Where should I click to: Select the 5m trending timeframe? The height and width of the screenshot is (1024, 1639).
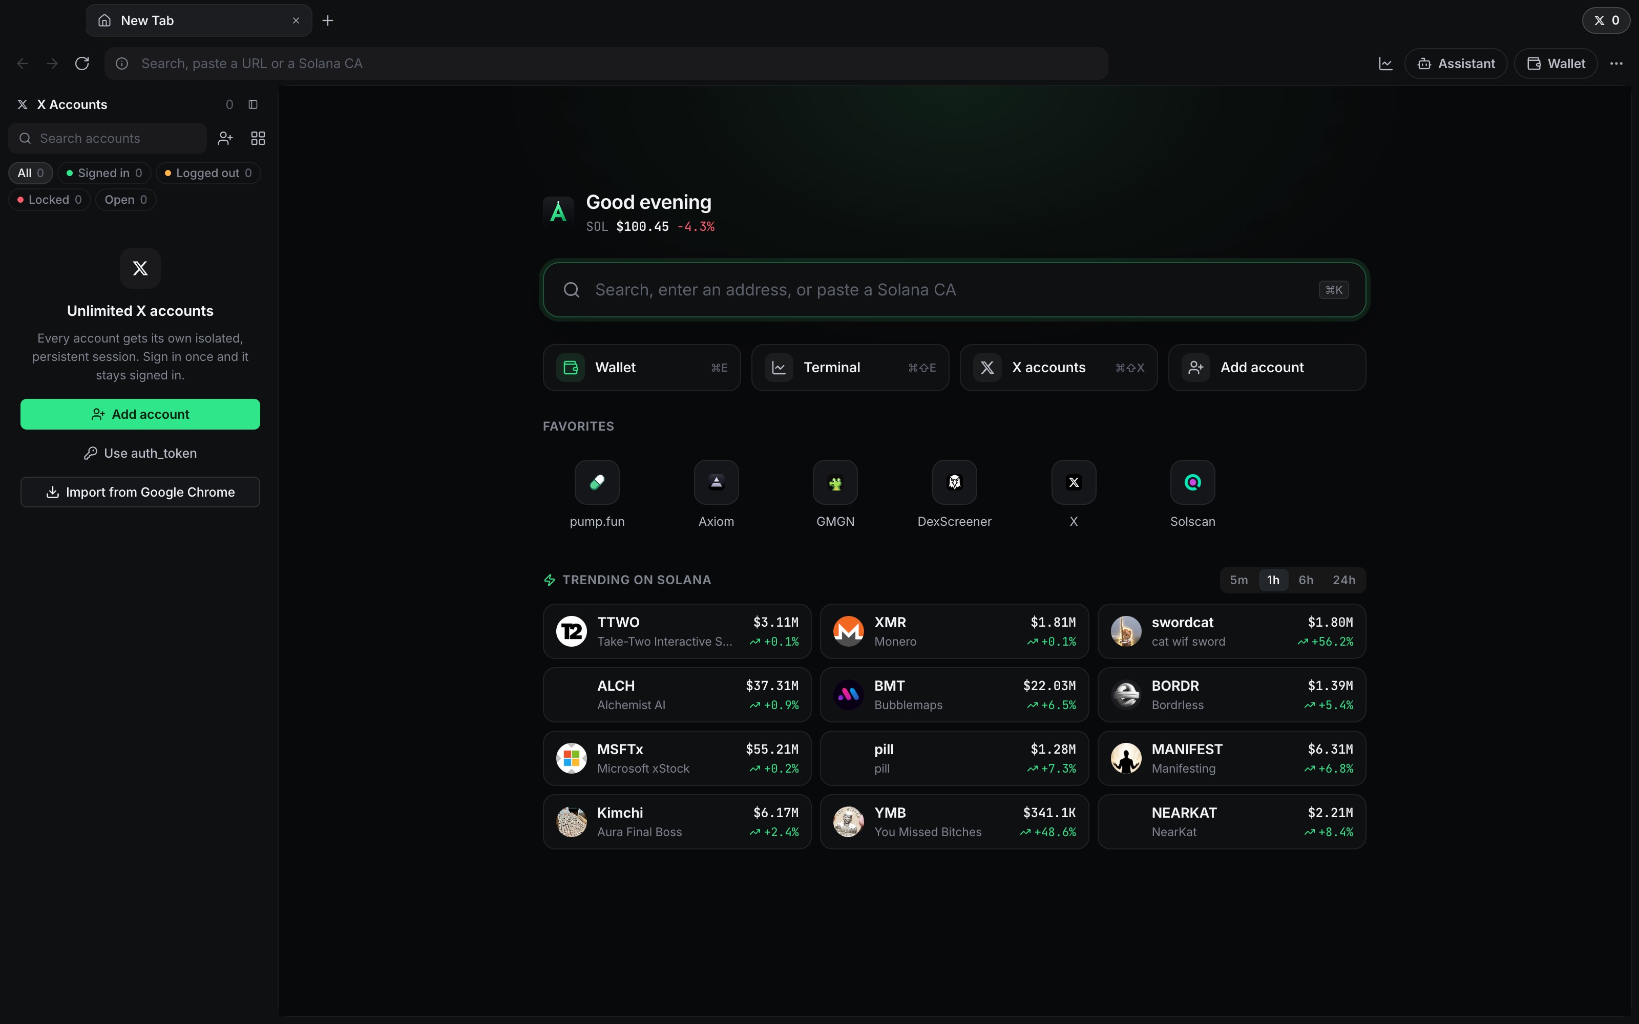pyautogui.click(x=1239, y=580)
